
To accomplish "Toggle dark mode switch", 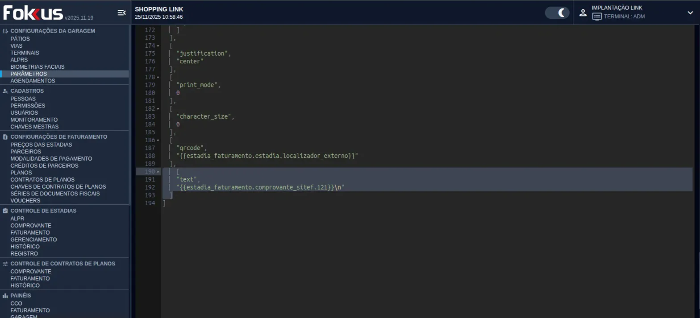I will [x=557, y=12].
